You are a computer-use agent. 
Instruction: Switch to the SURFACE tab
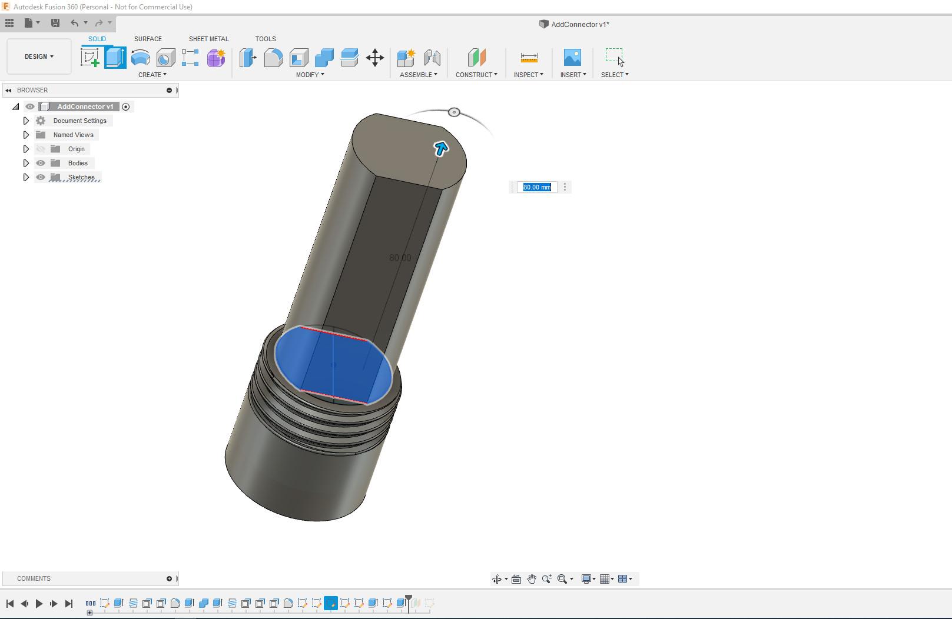148,39
